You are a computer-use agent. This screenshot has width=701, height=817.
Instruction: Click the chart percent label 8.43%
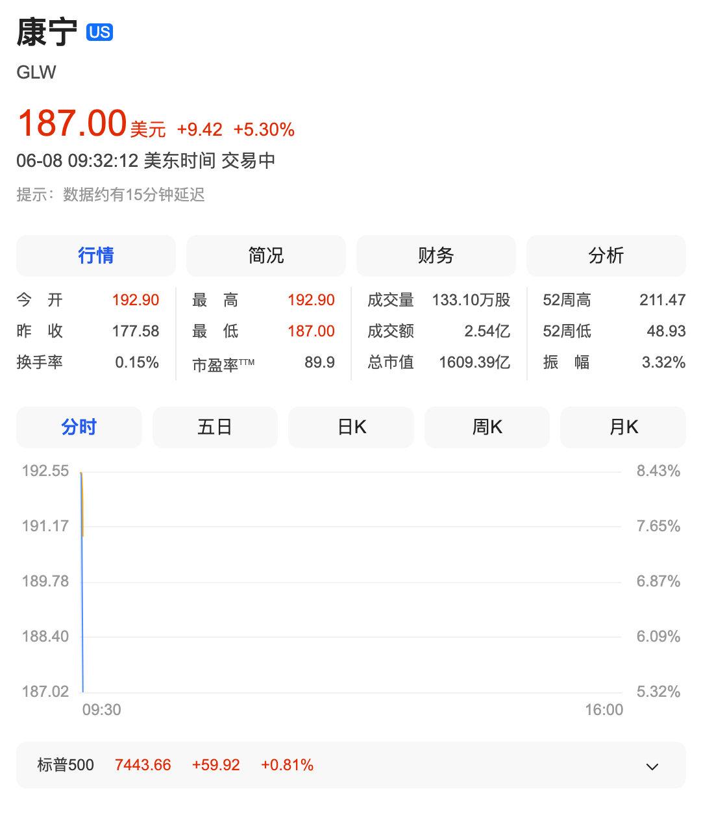(658, 471)
